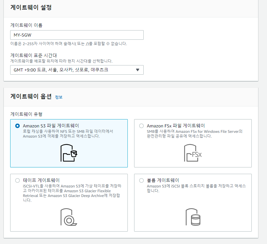Open the gateway time zone dropdown
This screenshot has width=267, height=244.
[x=77, y=70]
